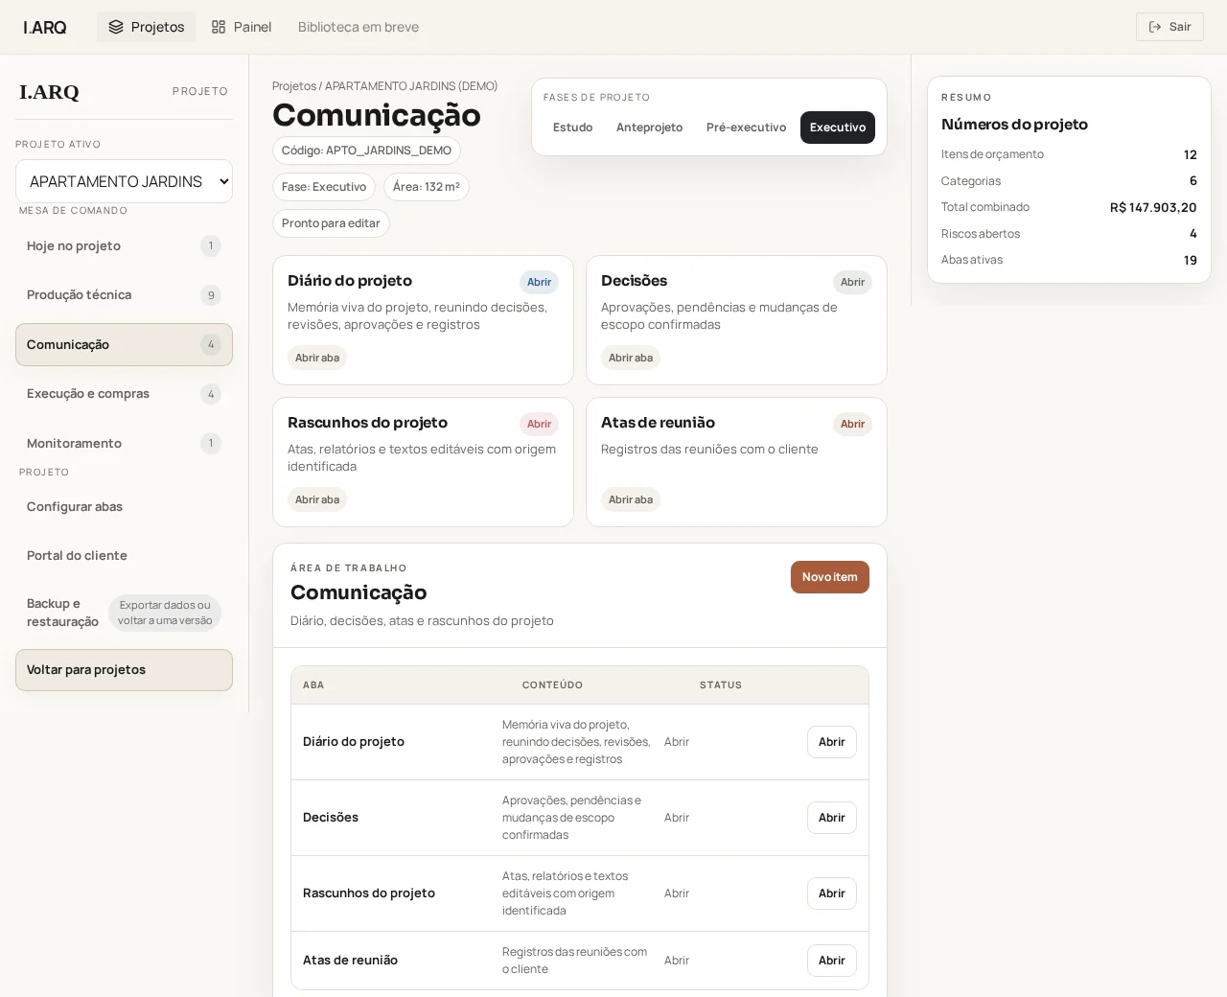Viewport: 1227px width, 997px height.
Task: Click Abrir badge on Decisões card
Action: click(852, 282)
